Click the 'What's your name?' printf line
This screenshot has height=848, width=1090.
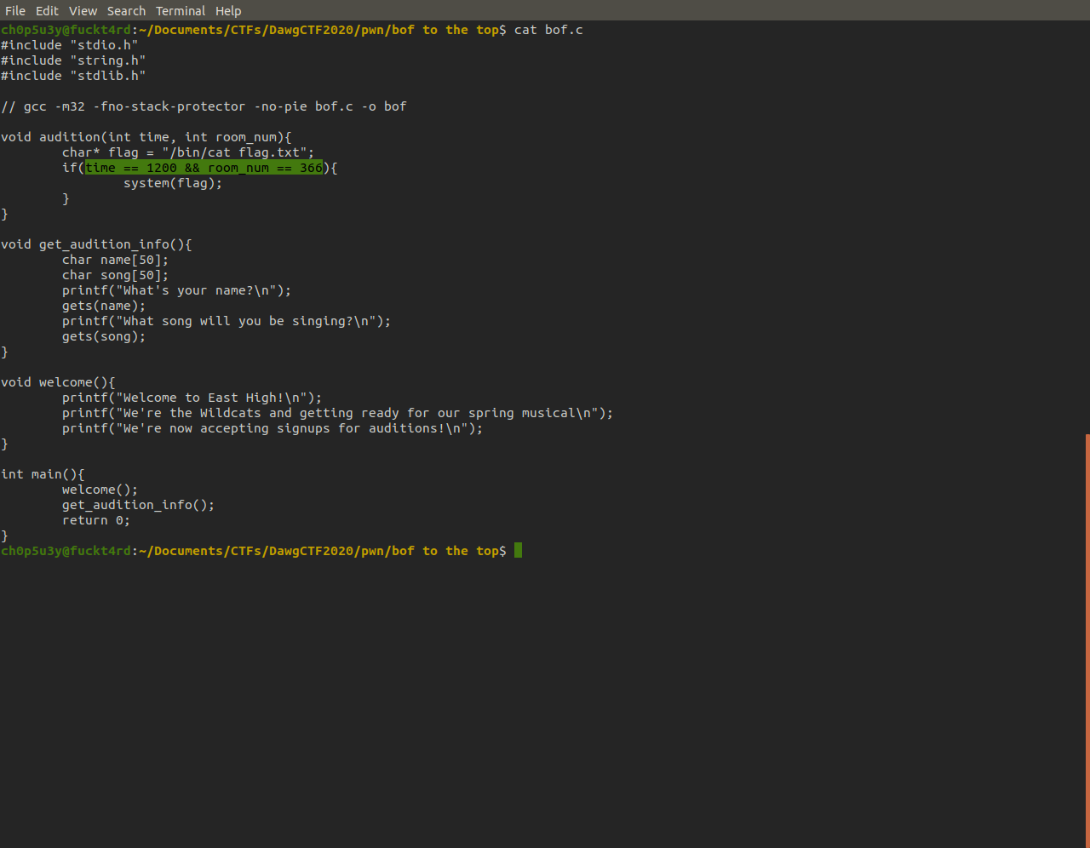click(x=176, y=290)
